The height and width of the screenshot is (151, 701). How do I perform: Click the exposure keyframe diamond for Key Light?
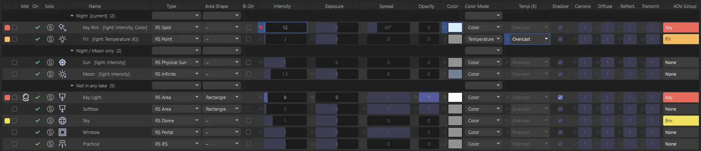pyautogui.click(x=312, y=97)
